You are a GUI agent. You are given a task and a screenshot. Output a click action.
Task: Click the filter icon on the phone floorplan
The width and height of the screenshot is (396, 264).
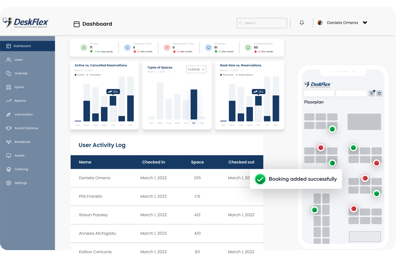372,93
